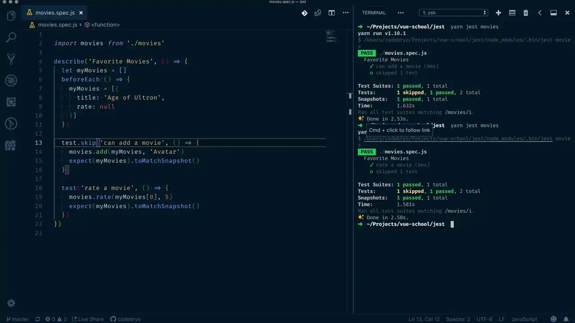This screenshot has width=575, height=323.
Task: Open the Explorer view in activity bar
Action: tap(11, 16)
